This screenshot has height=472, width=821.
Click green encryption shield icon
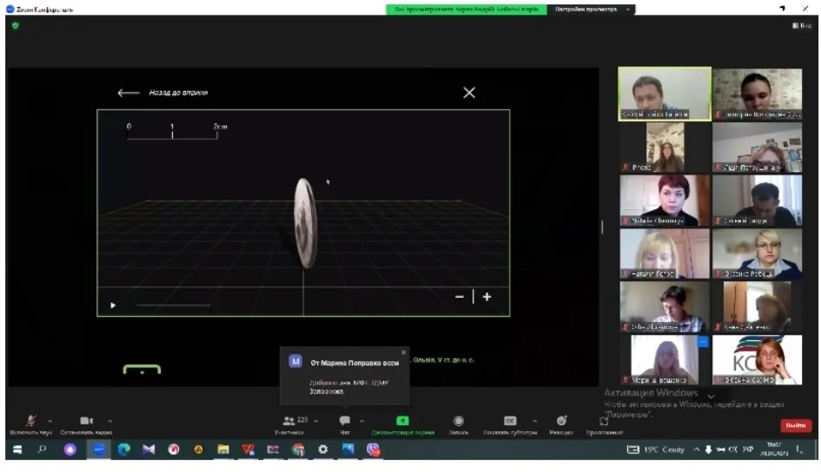pos(15,25)
